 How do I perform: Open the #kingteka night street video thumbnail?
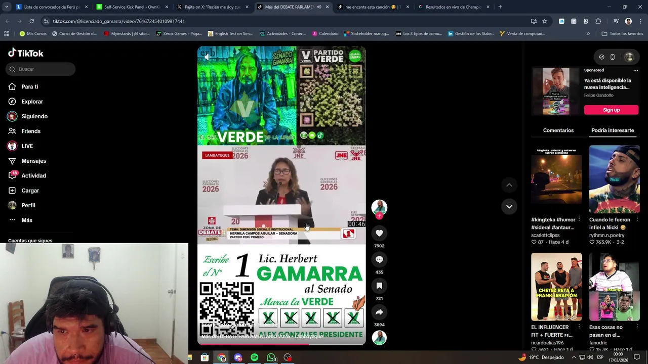[556, 179]
